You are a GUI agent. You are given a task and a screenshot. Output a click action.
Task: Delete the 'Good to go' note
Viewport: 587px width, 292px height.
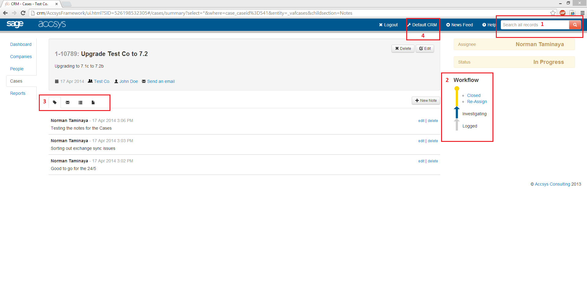[433, 161]
